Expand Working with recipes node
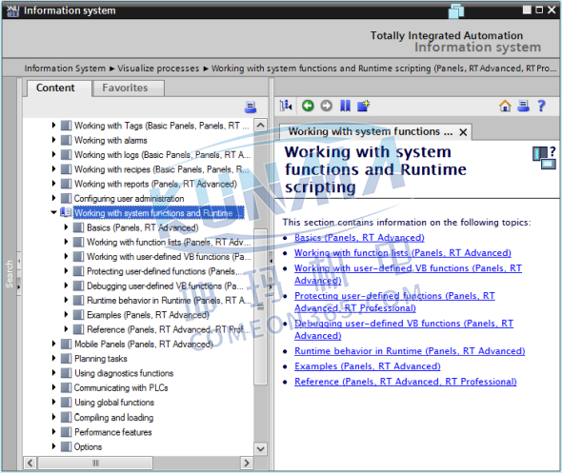 [53, 168]
